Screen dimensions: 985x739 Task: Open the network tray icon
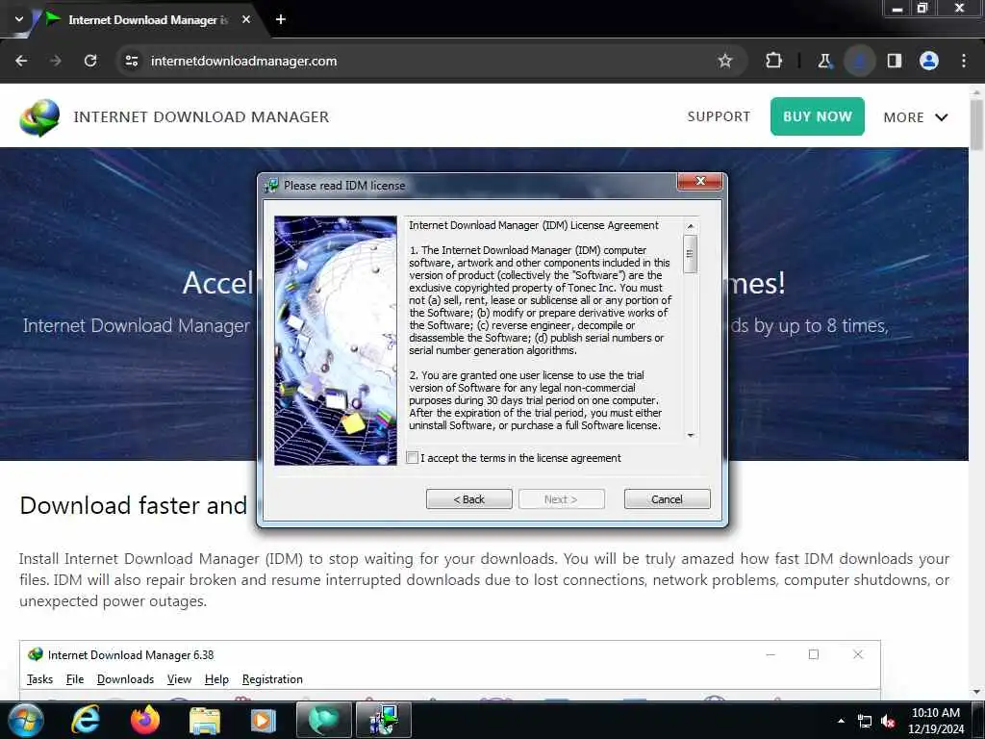pos(865,722)
